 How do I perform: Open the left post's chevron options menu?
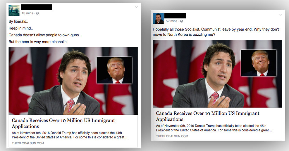[136, 7]
